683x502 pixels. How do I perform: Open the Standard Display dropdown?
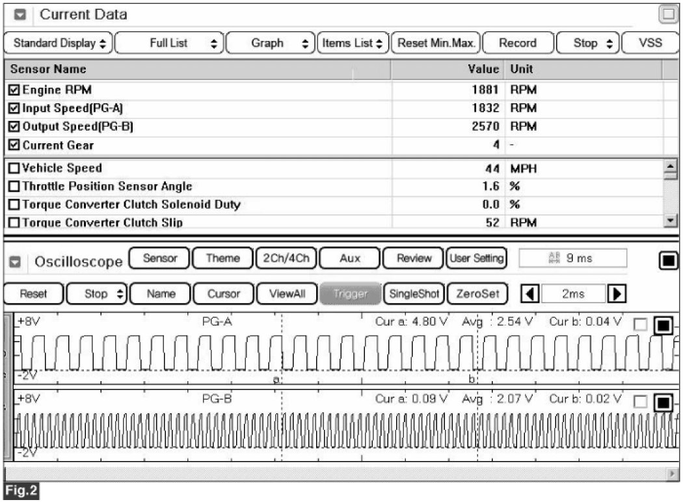59,44
